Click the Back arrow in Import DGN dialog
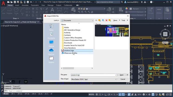 tap(96, 20)
